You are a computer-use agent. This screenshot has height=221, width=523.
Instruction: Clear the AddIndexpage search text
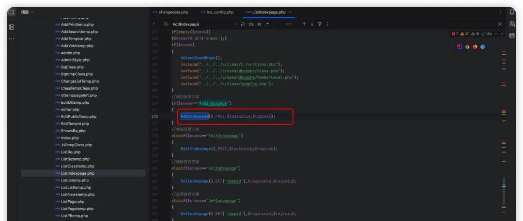(236, 24)
